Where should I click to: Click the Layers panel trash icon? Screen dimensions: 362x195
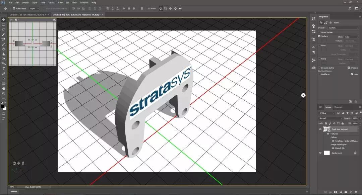tap(356, 192)
